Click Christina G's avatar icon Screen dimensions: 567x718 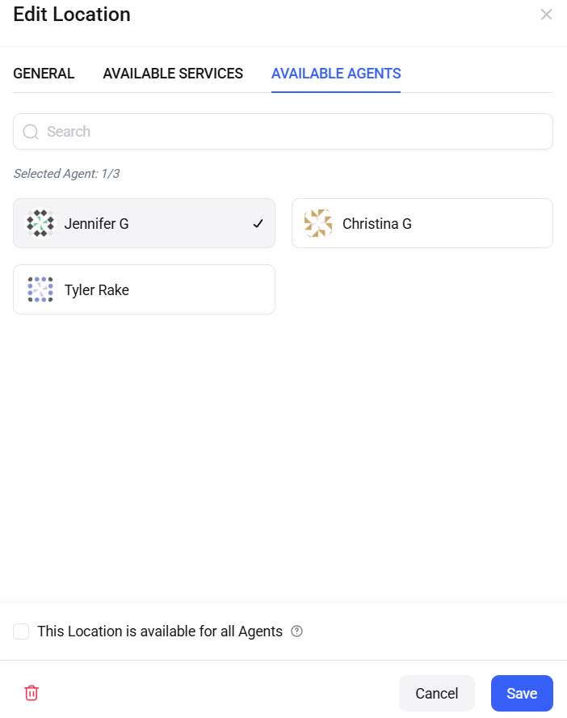(x=318, y=223)
